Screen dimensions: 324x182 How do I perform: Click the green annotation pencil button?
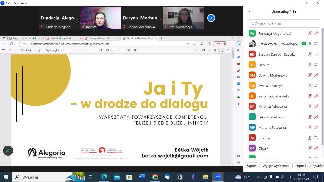pos(8,151)
